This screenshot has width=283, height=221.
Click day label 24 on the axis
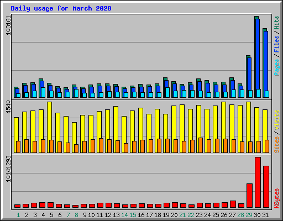click(x=207, y=215)
